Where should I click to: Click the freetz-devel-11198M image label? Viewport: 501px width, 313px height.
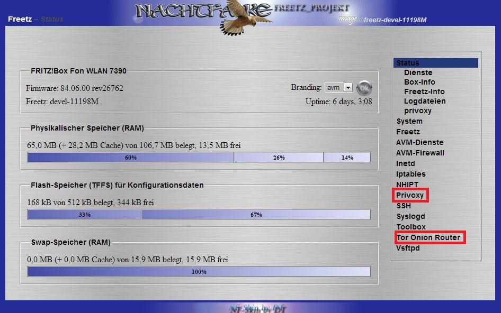395,20
